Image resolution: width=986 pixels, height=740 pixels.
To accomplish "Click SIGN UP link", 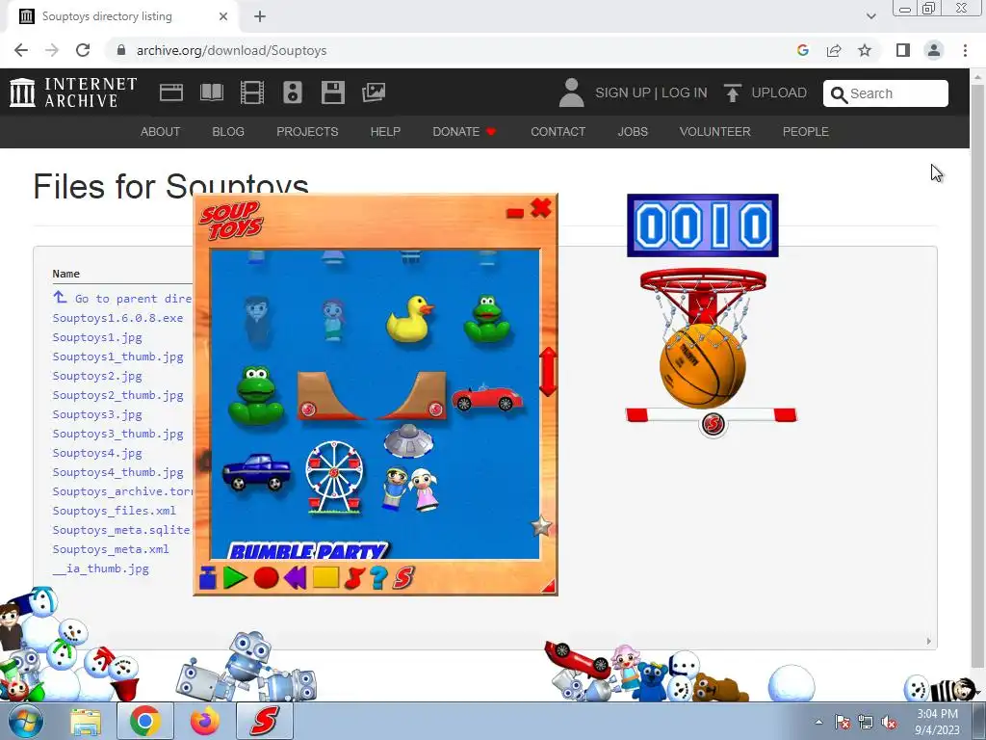I will pyautogui.click(x=623, y=92).
